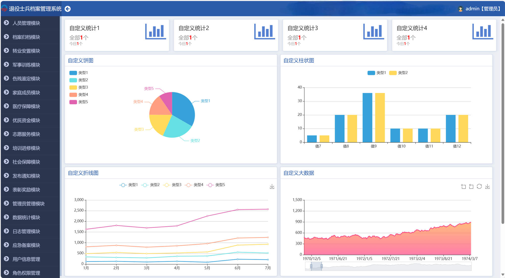Viewport: 505px width, 278px height.
Task: Expand the 档案归档模块 sidebar menu
Action: click(x=26, y=37)
